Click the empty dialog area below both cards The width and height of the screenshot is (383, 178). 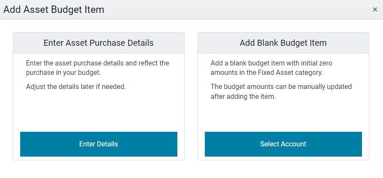(x=191, y=169)
